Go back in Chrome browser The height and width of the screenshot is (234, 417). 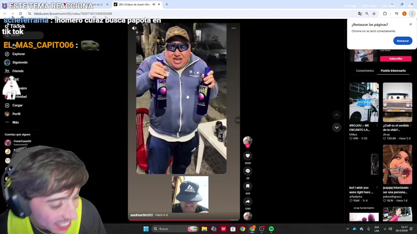[5, 14]
